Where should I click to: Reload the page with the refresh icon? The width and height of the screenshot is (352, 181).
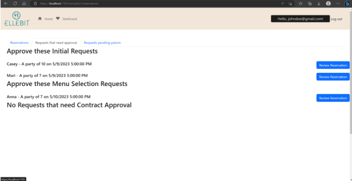(x=15, y=4)
